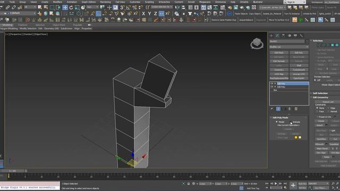Viewport: 340px width, 191px height.
Task: Open the Create Selection Set dropdown
Action: [161, 7]
